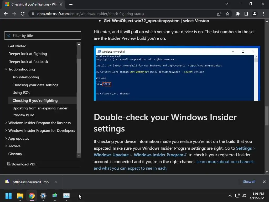View site security lock info
This screenshot has height=202, width=269.
tap(33, 14)
